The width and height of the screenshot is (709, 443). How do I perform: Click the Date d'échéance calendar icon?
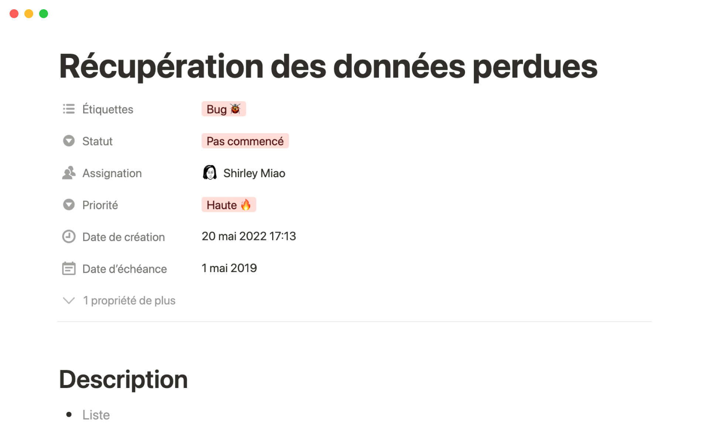pyautogui.click(x=69, y=269)
